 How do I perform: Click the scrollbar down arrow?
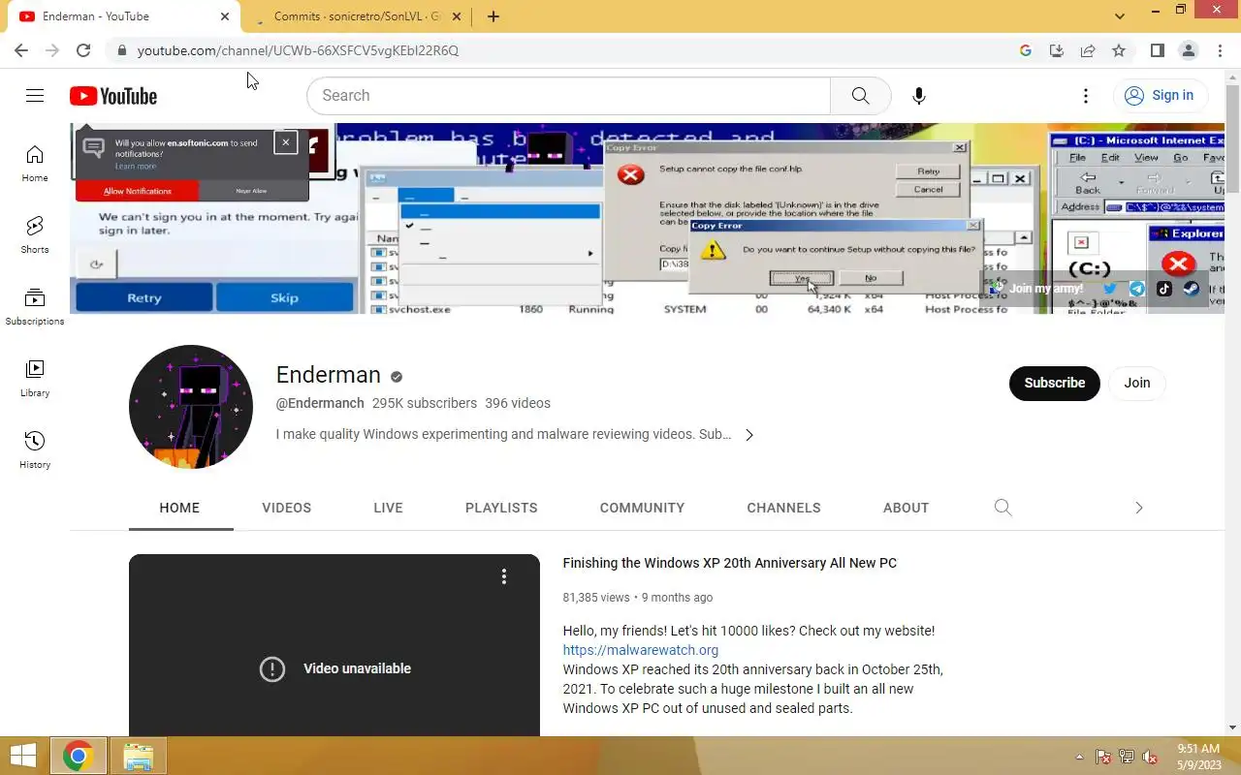[x=1233, y=728]
